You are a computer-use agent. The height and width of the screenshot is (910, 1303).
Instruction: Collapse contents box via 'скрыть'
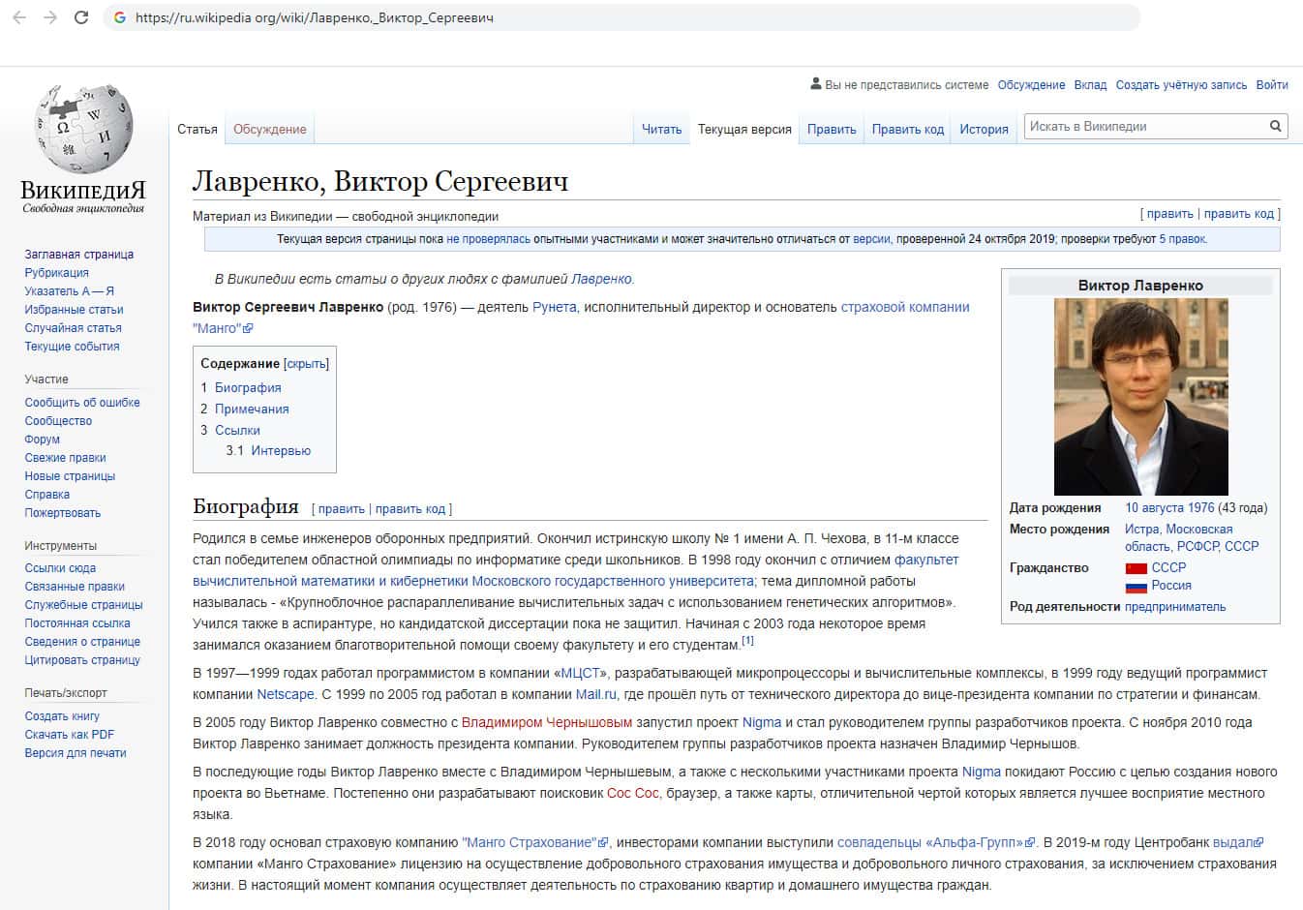306,364
